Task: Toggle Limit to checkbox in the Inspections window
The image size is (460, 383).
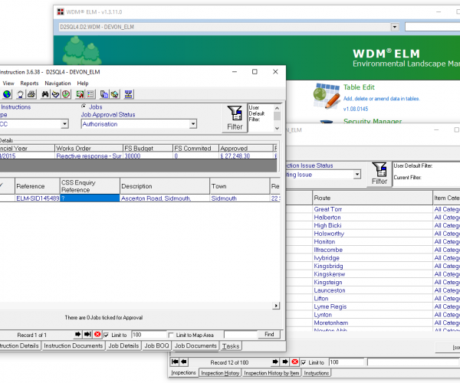Action: tap(304, 362)
